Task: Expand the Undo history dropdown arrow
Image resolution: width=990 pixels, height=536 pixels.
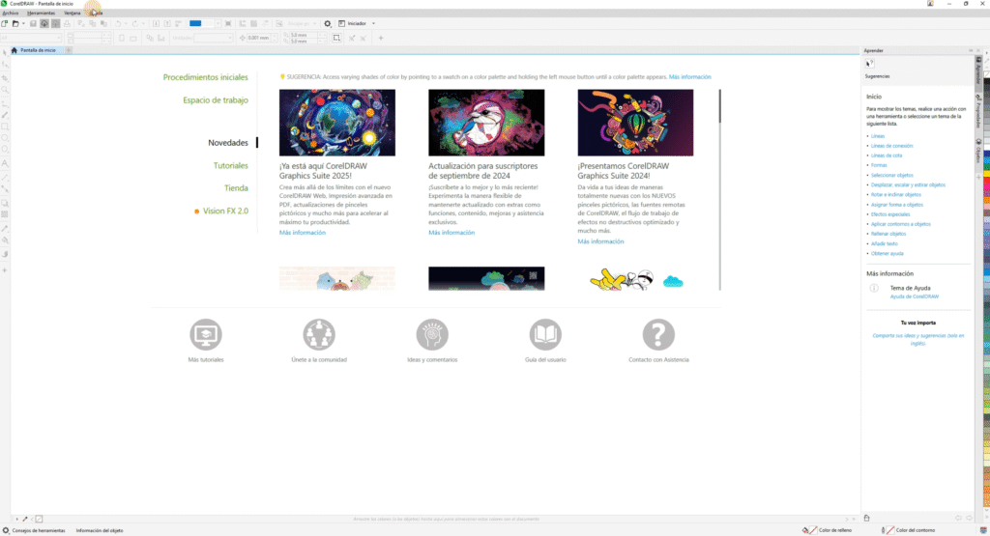Action: click(x=125, y=23)
